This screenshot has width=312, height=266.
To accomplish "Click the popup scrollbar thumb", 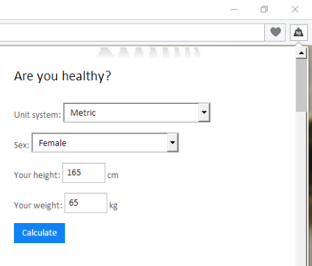I will 301,85.
